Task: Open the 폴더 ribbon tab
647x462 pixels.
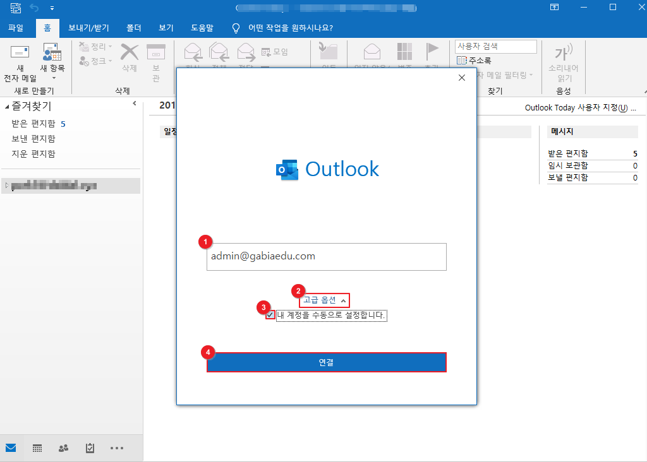Action: point(134,28)
